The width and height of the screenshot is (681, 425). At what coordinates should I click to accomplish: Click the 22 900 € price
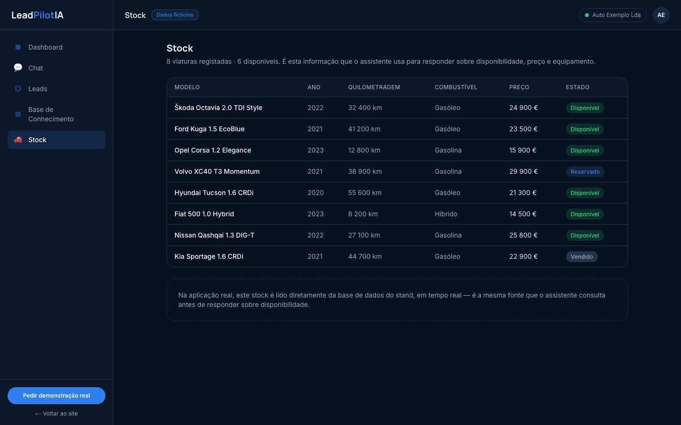click(524, 256)
